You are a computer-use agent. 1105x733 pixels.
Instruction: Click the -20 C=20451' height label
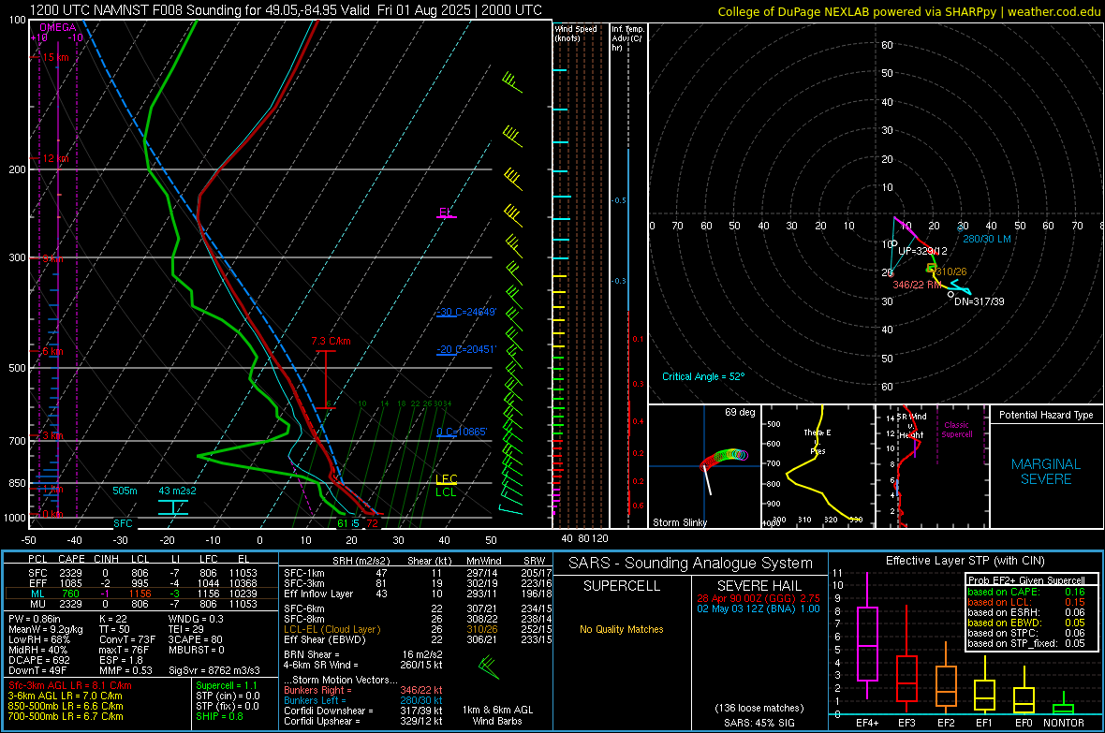466,349
